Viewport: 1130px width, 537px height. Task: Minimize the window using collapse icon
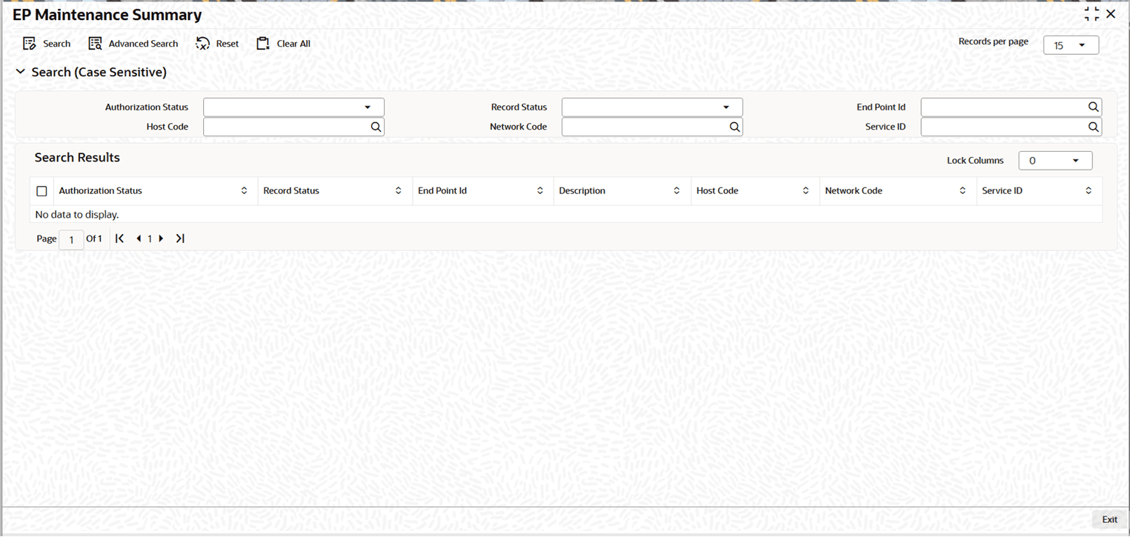coord(1091,14)
